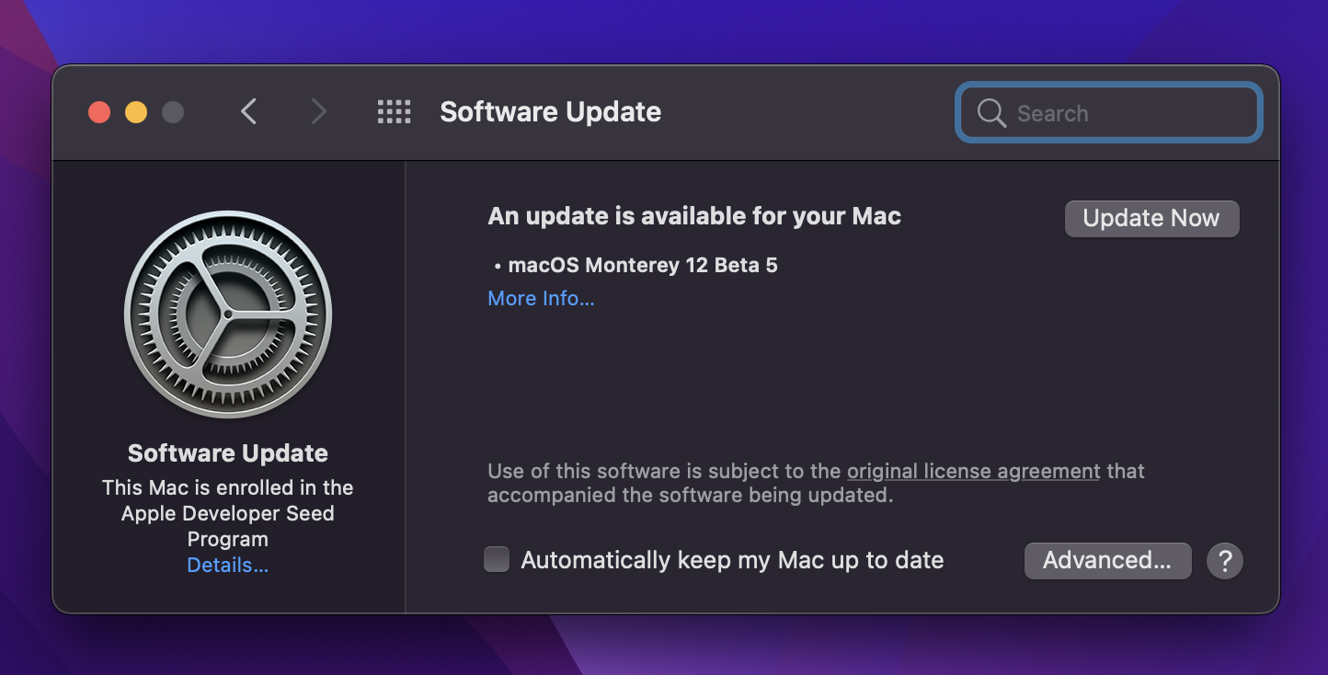Click the Apple Developer Seed Program text
The height and width of the screenshot is (675, 1328).
pyautogui.click(x=228, y=513)
